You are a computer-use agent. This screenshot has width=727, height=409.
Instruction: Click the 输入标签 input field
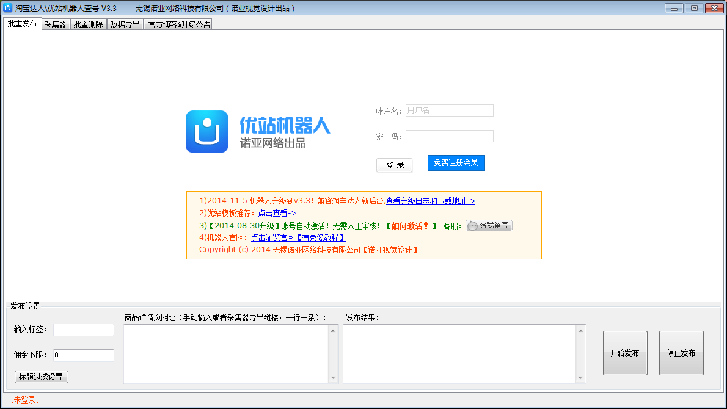[x=83, y=330]
